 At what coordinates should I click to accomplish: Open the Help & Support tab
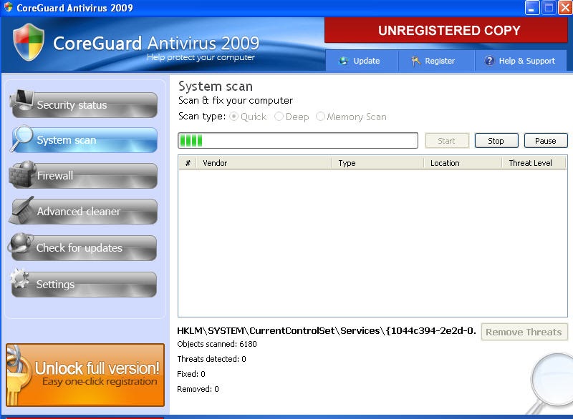click(x=521, y=61)
